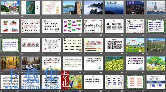Click the animation star below slide 29
166x92 pixels.
point(85,72)
